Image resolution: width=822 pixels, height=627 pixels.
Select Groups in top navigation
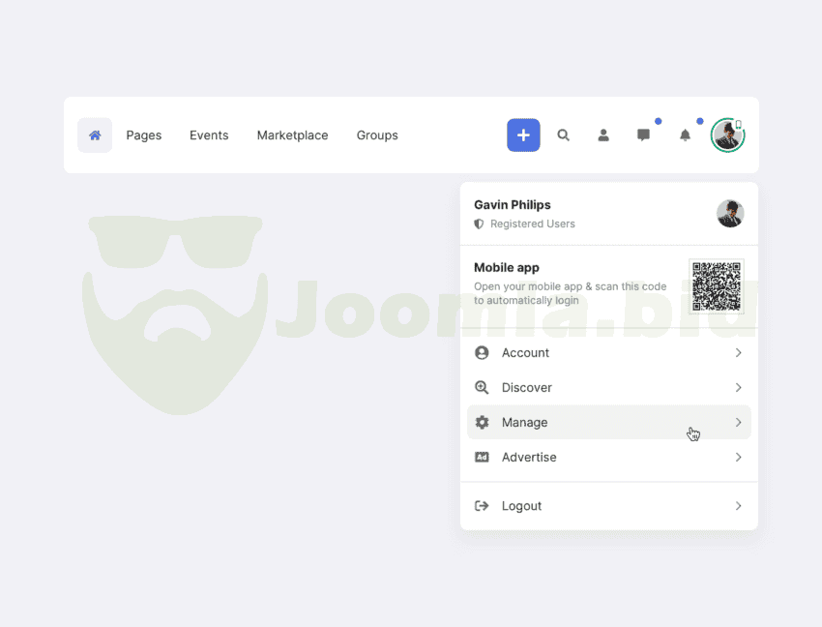[377, 135]
